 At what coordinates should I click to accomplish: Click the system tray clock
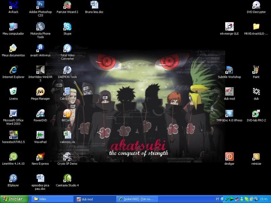[264, 199]
